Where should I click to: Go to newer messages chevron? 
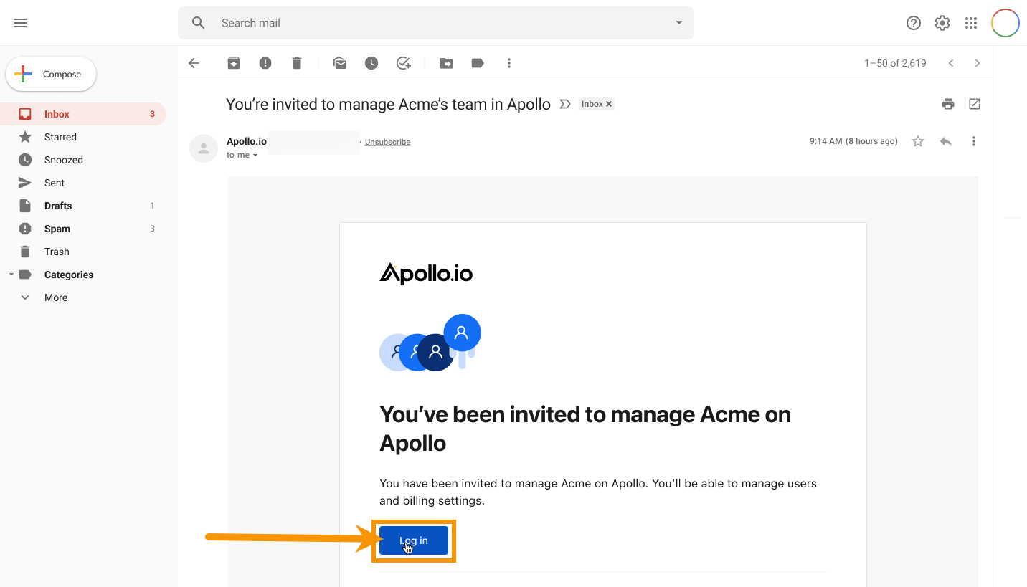tap(951, 63)
